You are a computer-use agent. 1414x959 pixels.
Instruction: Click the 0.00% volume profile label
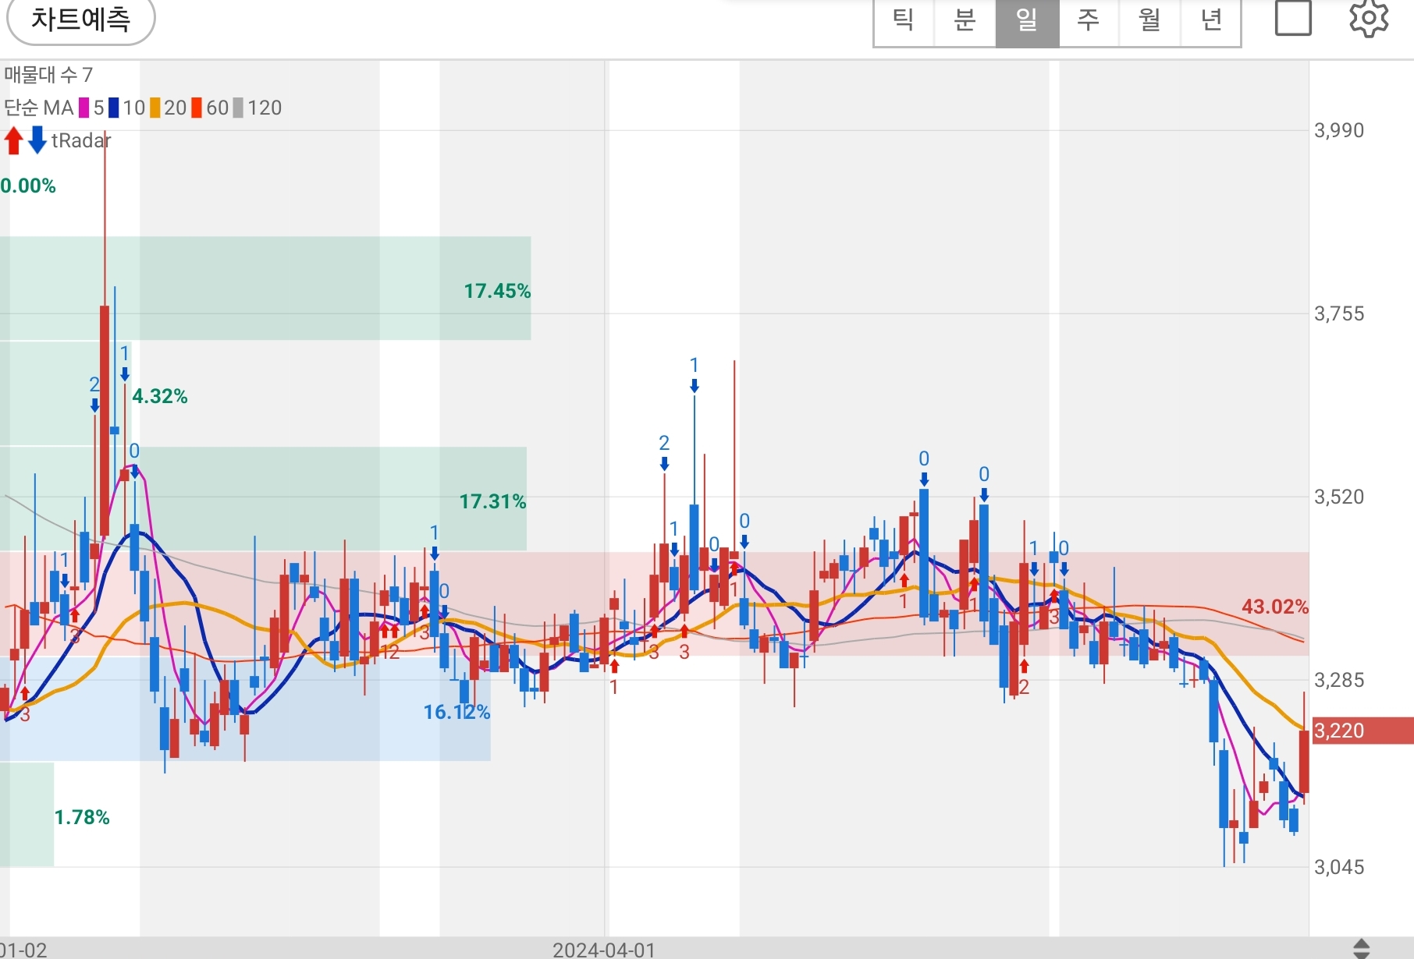click(28, 186)
